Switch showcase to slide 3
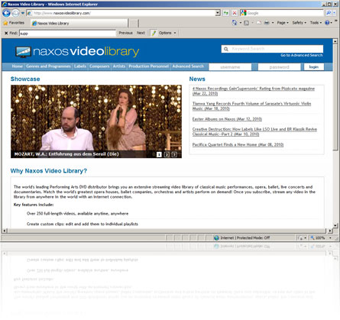This screenshot has height=320, width=340. point(174,154)
